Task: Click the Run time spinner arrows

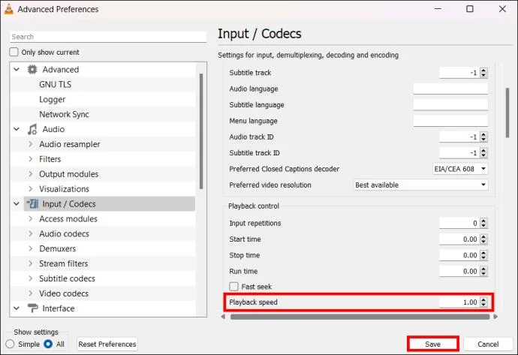Action: click(x=483, y=271)
